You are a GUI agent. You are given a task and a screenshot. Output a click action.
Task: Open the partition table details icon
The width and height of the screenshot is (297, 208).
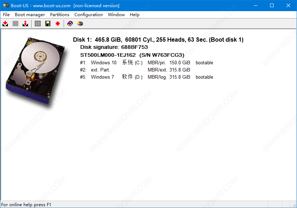pos(38,24)
